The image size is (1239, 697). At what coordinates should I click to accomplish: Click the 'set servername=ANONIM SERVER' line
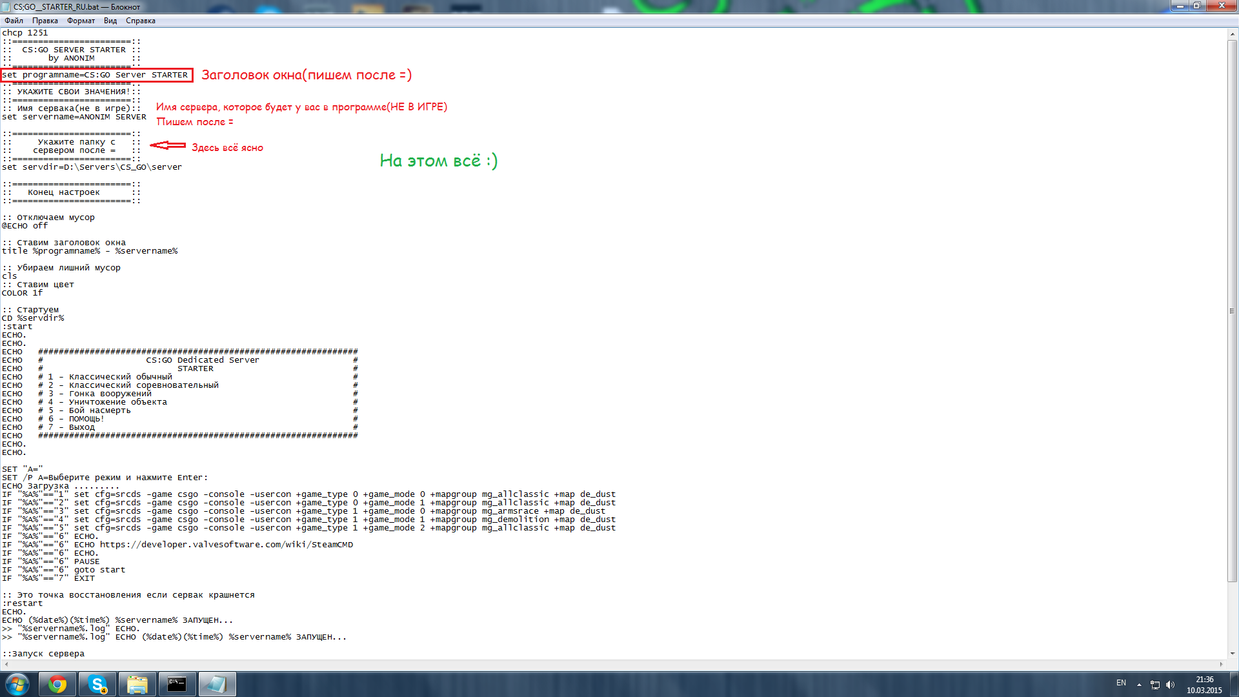coord(74,117)
